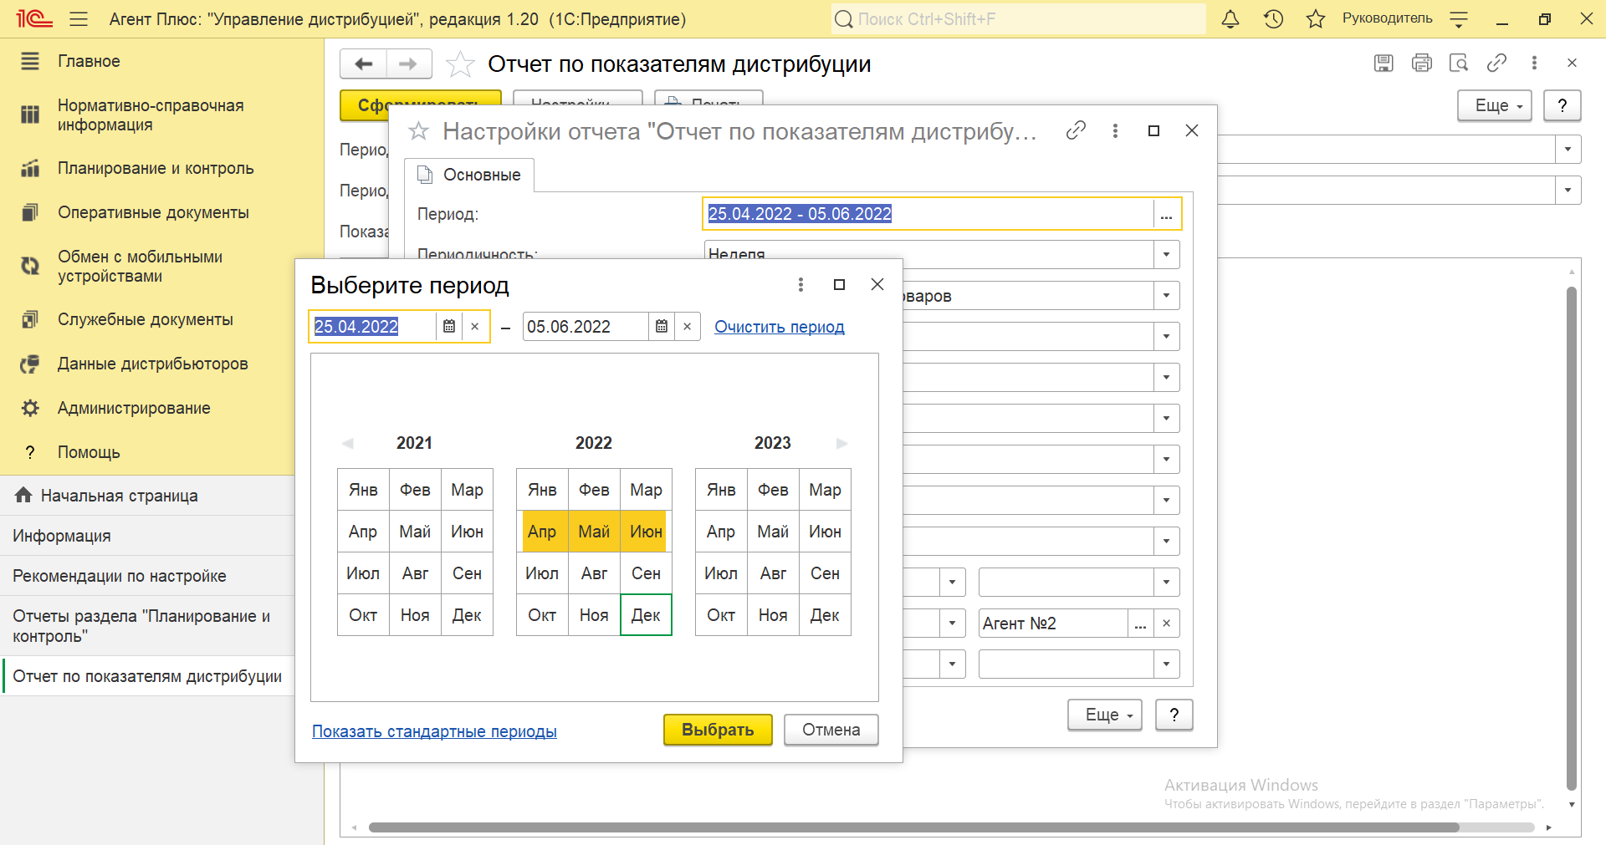
Task: Navigate forward with the right arrow
Action: pos(408,64)
